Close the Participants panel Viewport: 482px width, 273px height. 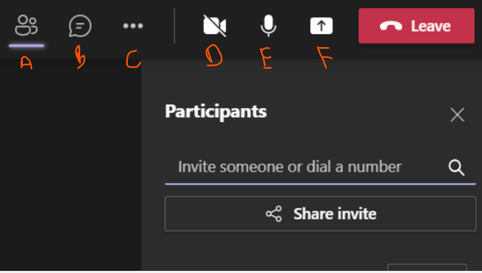458,115
